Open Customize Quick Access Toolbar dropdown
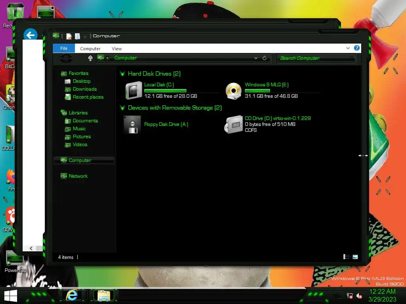Screen dimensions: 406x304 (x=85, y=37)
